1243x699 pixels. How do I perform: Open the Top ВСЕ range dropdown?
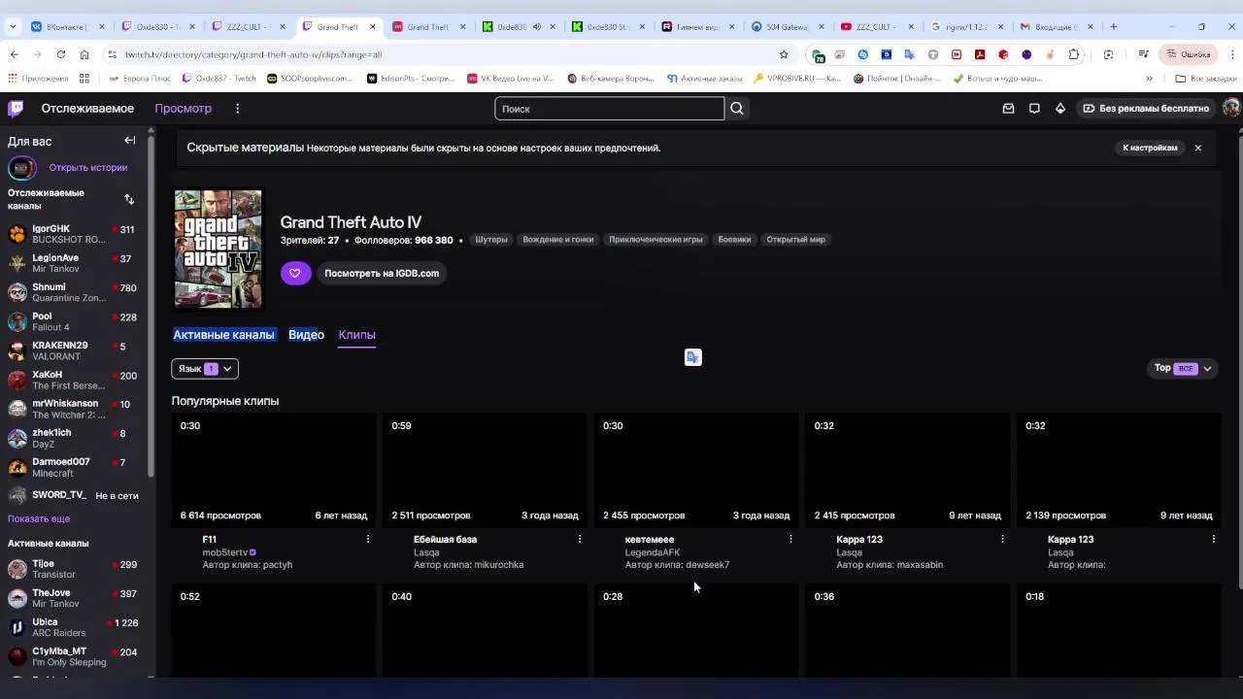coord(1183,368)
